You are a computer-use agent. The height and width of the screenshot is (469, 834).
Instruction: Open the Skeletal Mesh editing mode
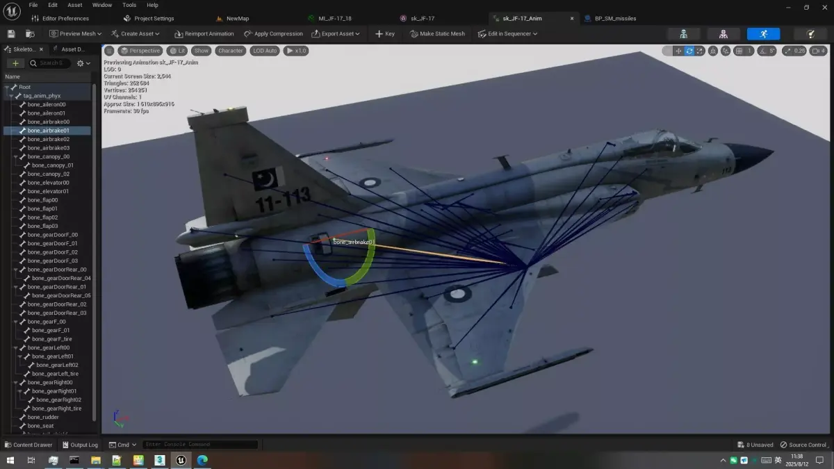(723, 33)
